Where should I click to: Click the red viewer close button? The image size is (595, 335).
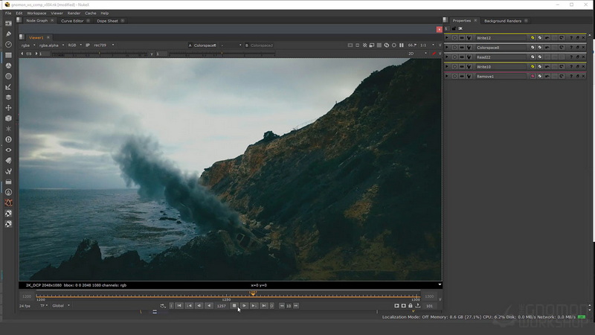click(439, 29)
